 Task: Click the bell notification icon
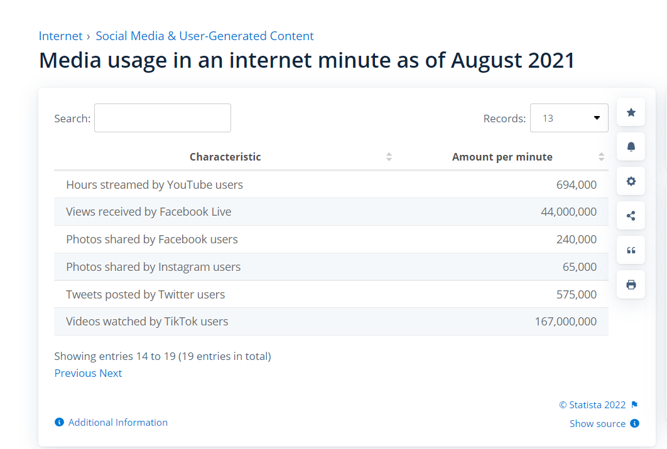pos(631,147)
